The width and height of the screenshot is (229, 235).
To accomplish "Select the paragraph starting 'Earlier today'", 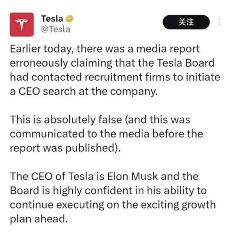I will [115, 70].
